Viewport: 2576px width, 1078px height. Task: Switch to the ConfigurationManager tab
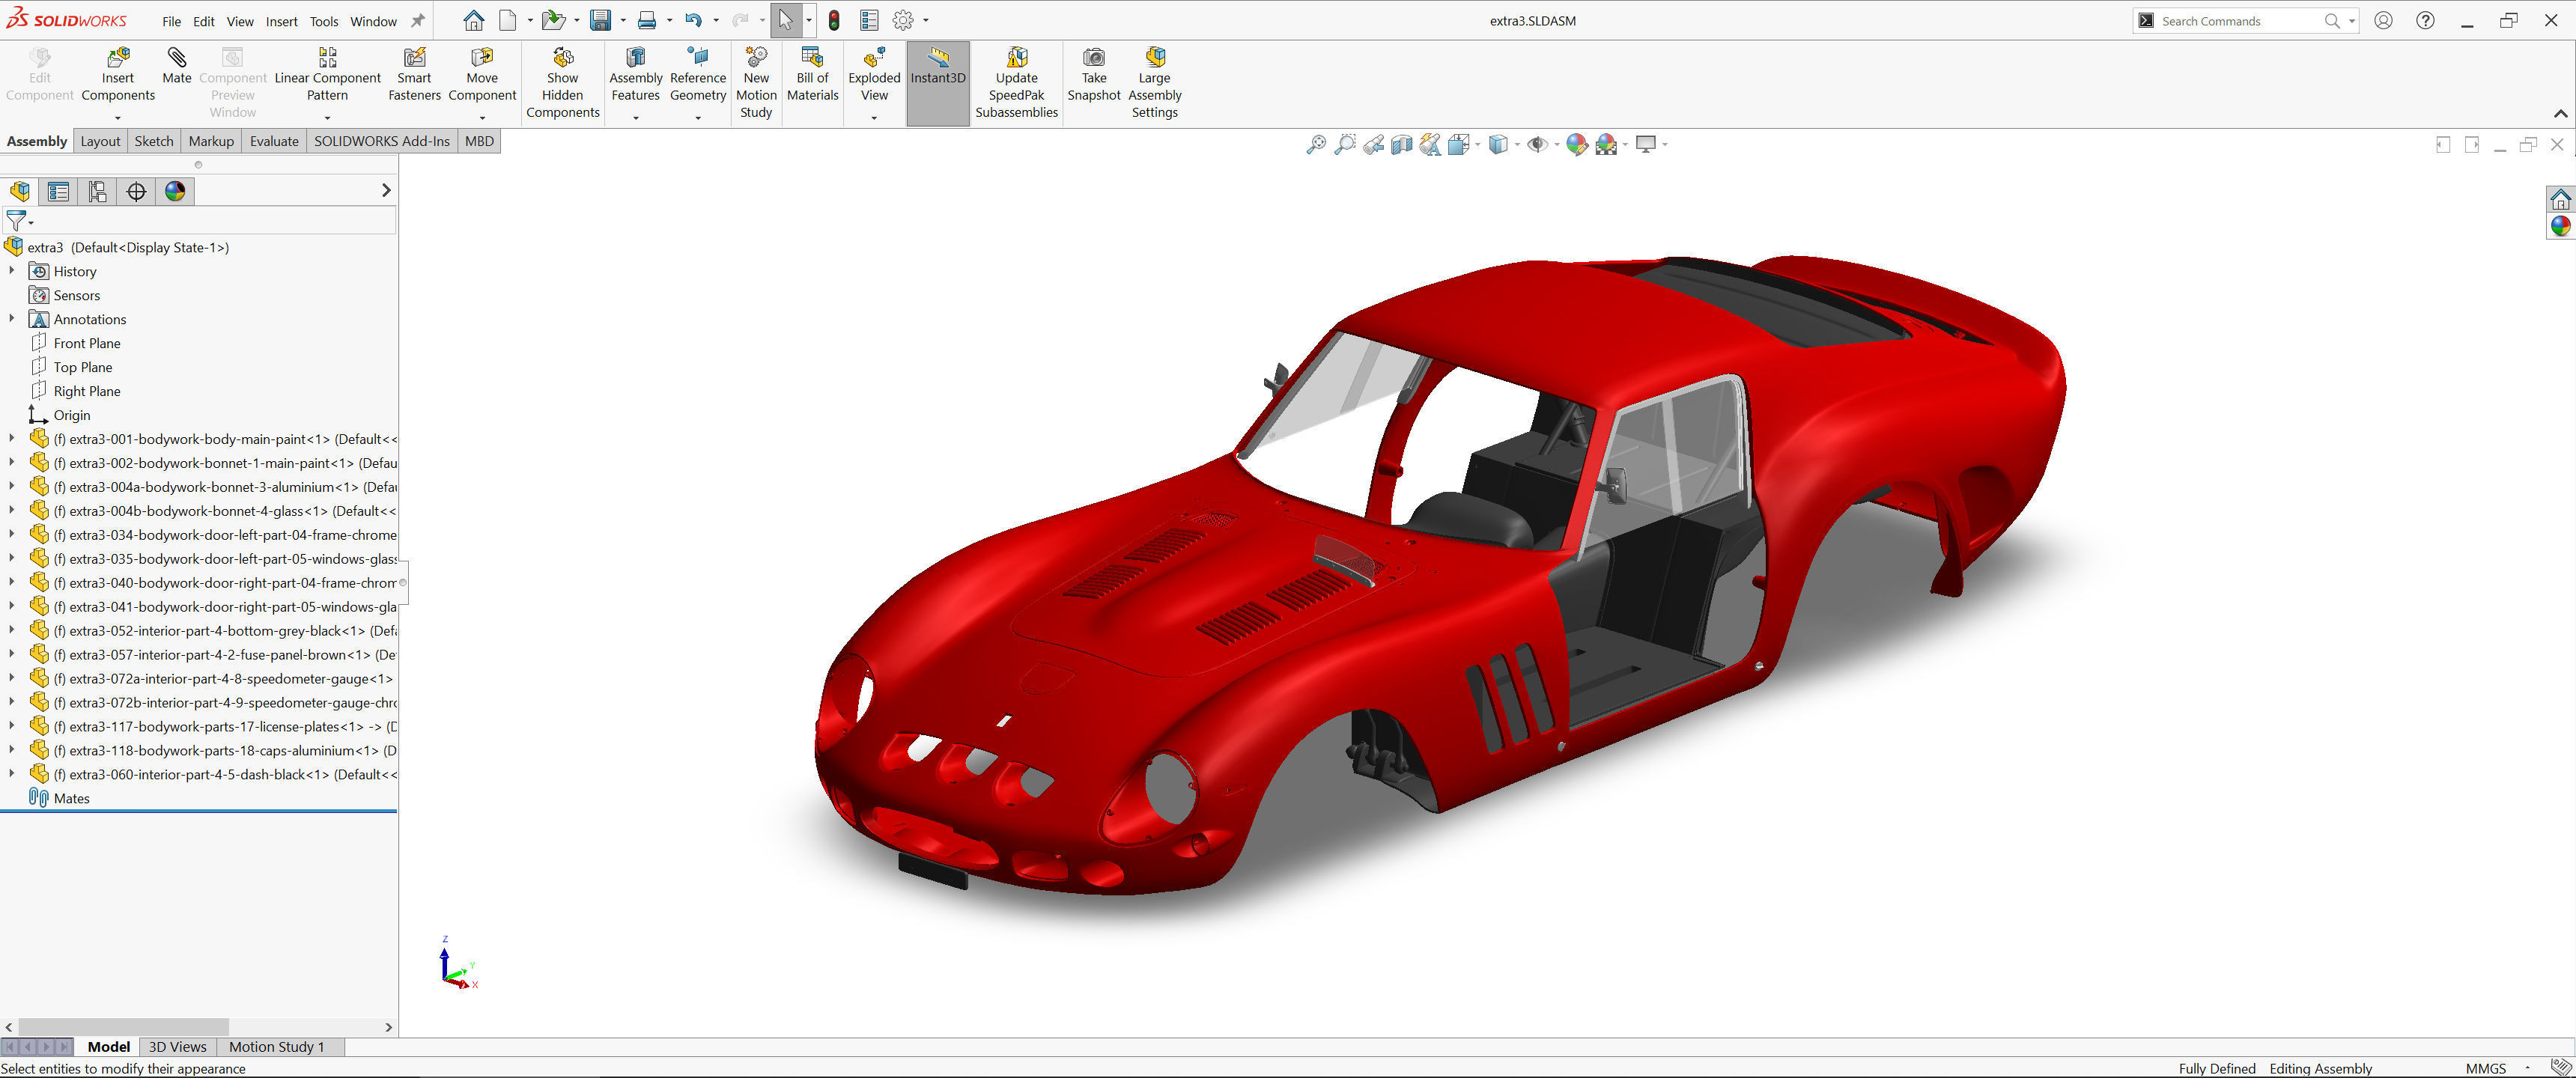coord(97,191)
